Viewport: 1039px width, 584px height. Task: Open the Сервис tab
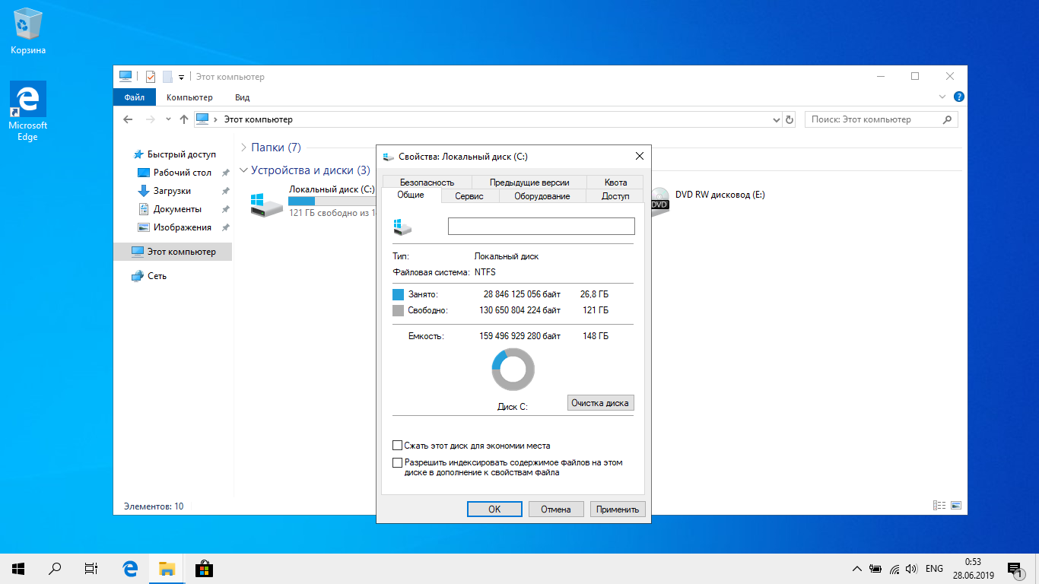coord(469,196)
